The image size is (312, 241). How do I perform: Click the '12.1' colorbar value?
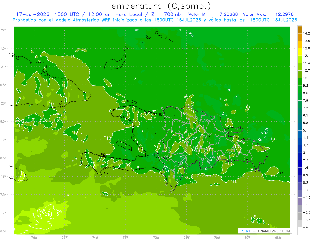(x=307, y=56)
